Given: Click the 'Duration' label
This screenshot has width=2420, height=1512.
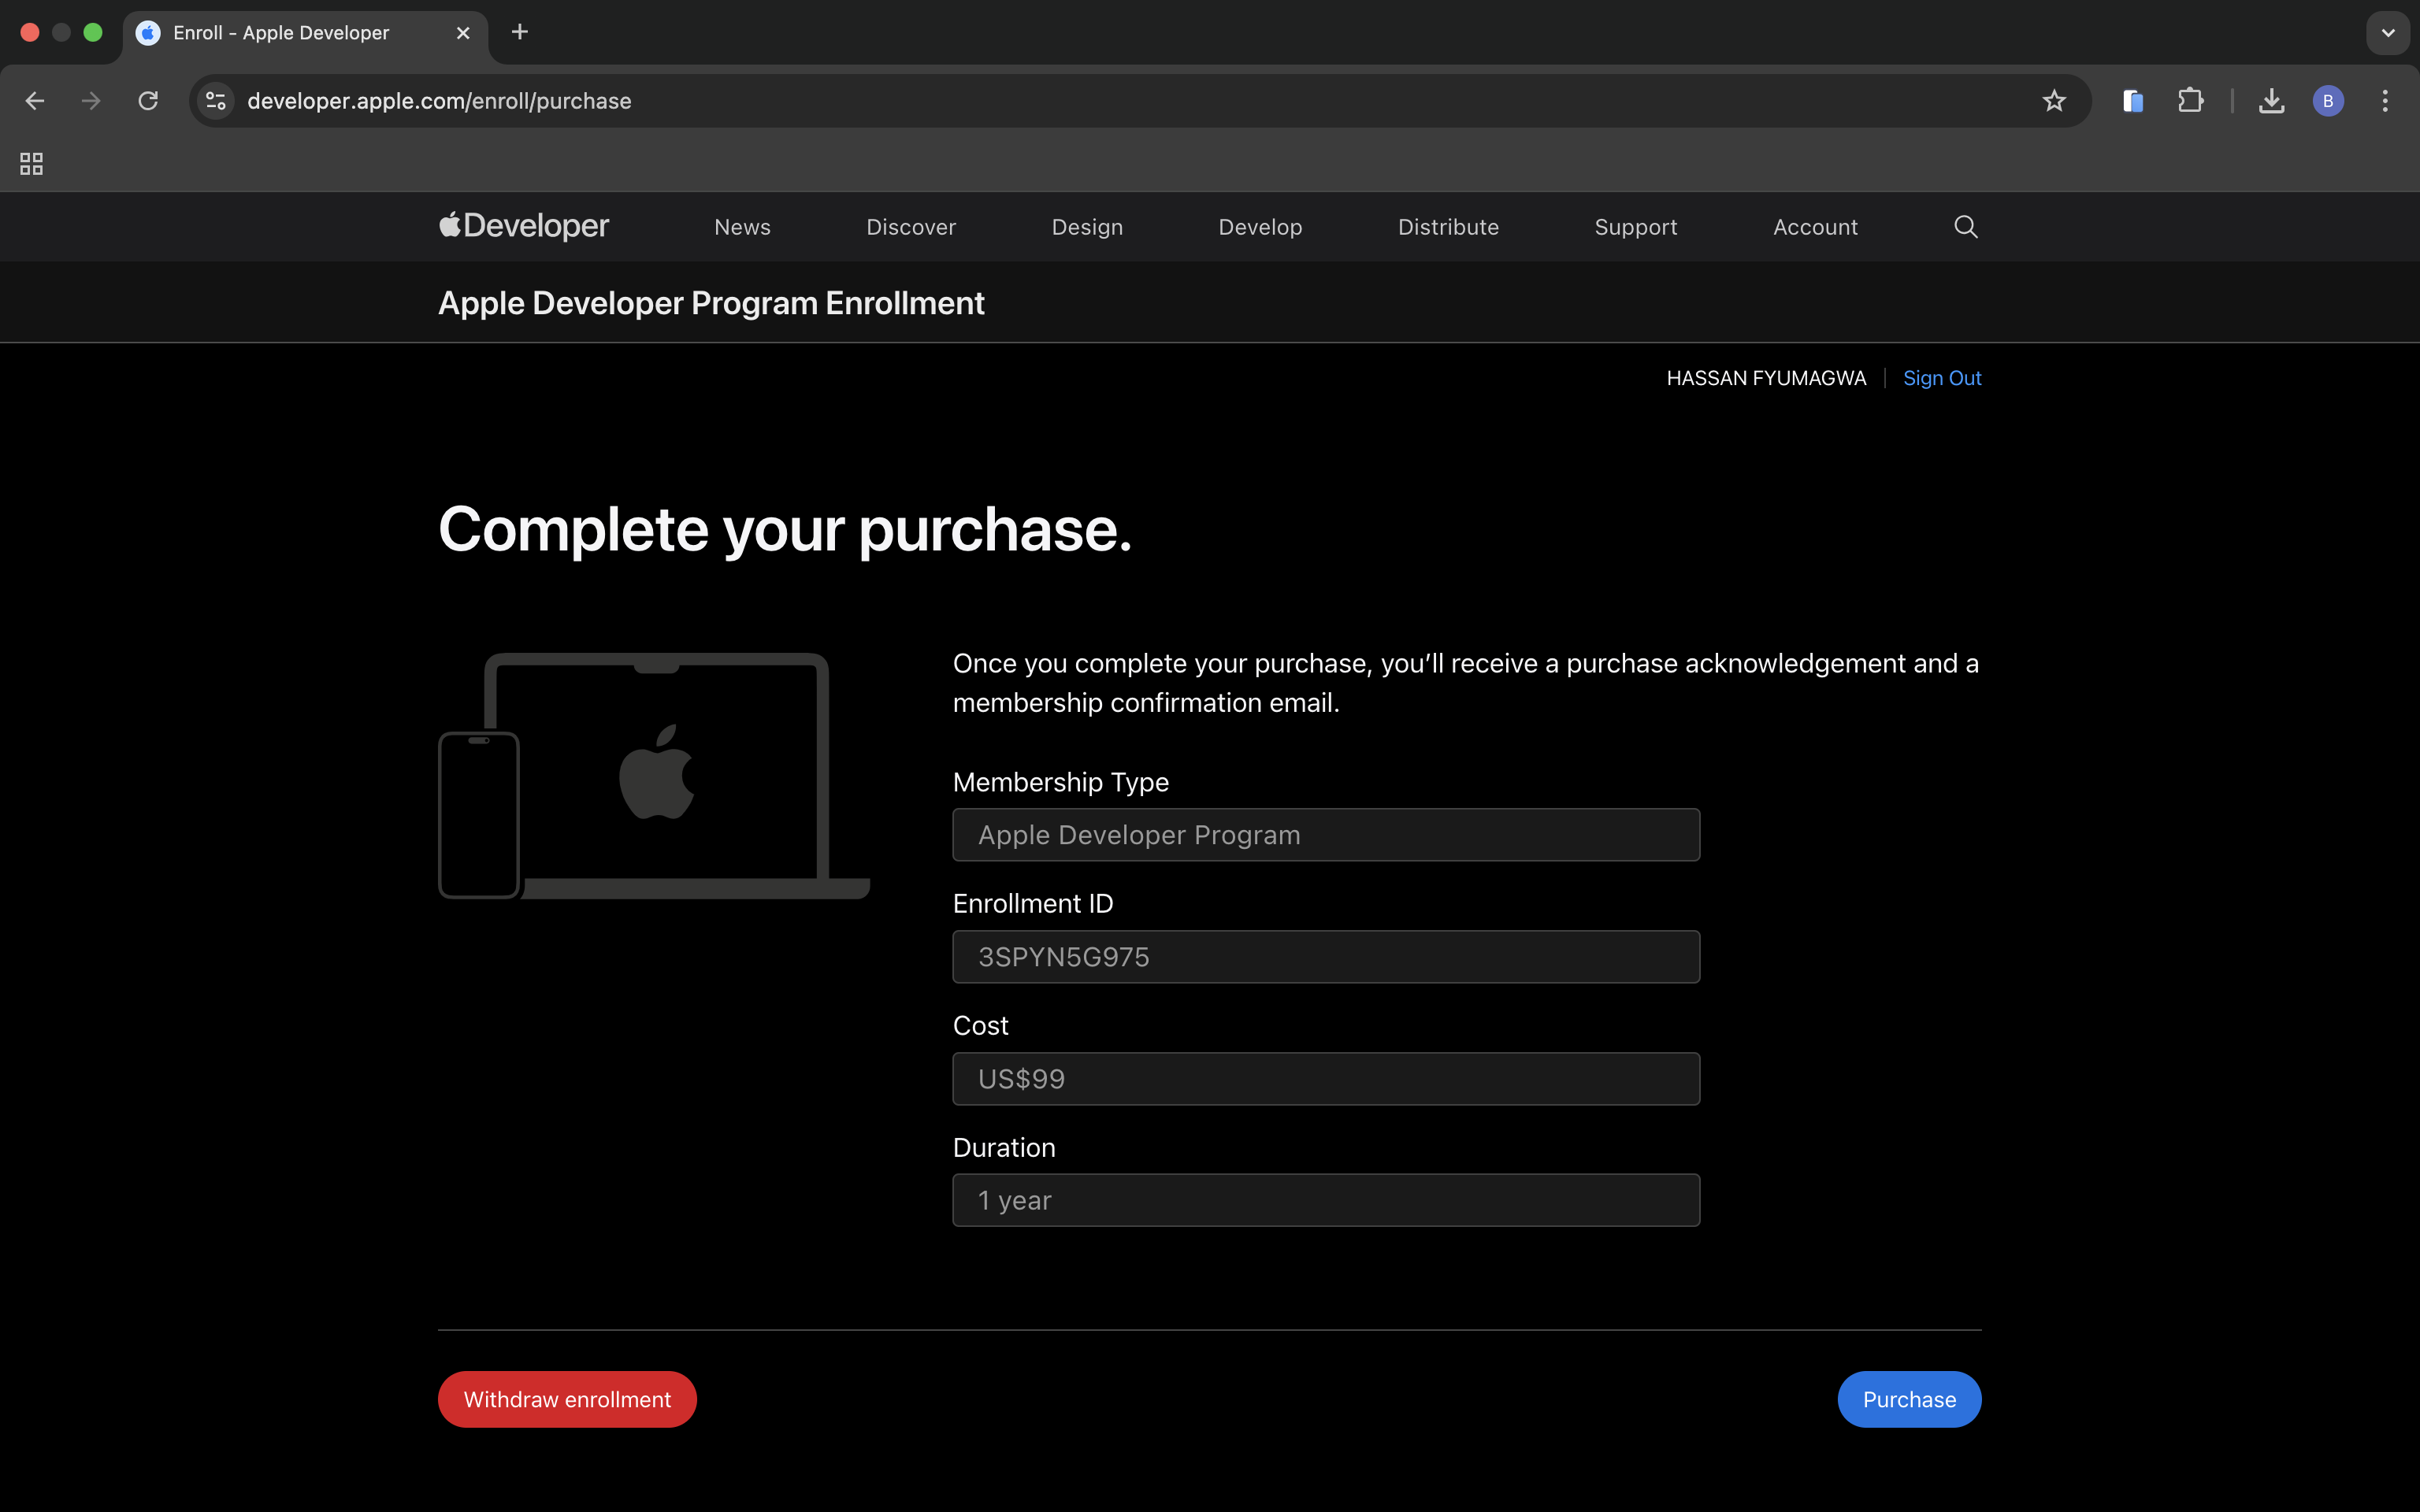Looking at the screenshot, I should (1004, 1148).
